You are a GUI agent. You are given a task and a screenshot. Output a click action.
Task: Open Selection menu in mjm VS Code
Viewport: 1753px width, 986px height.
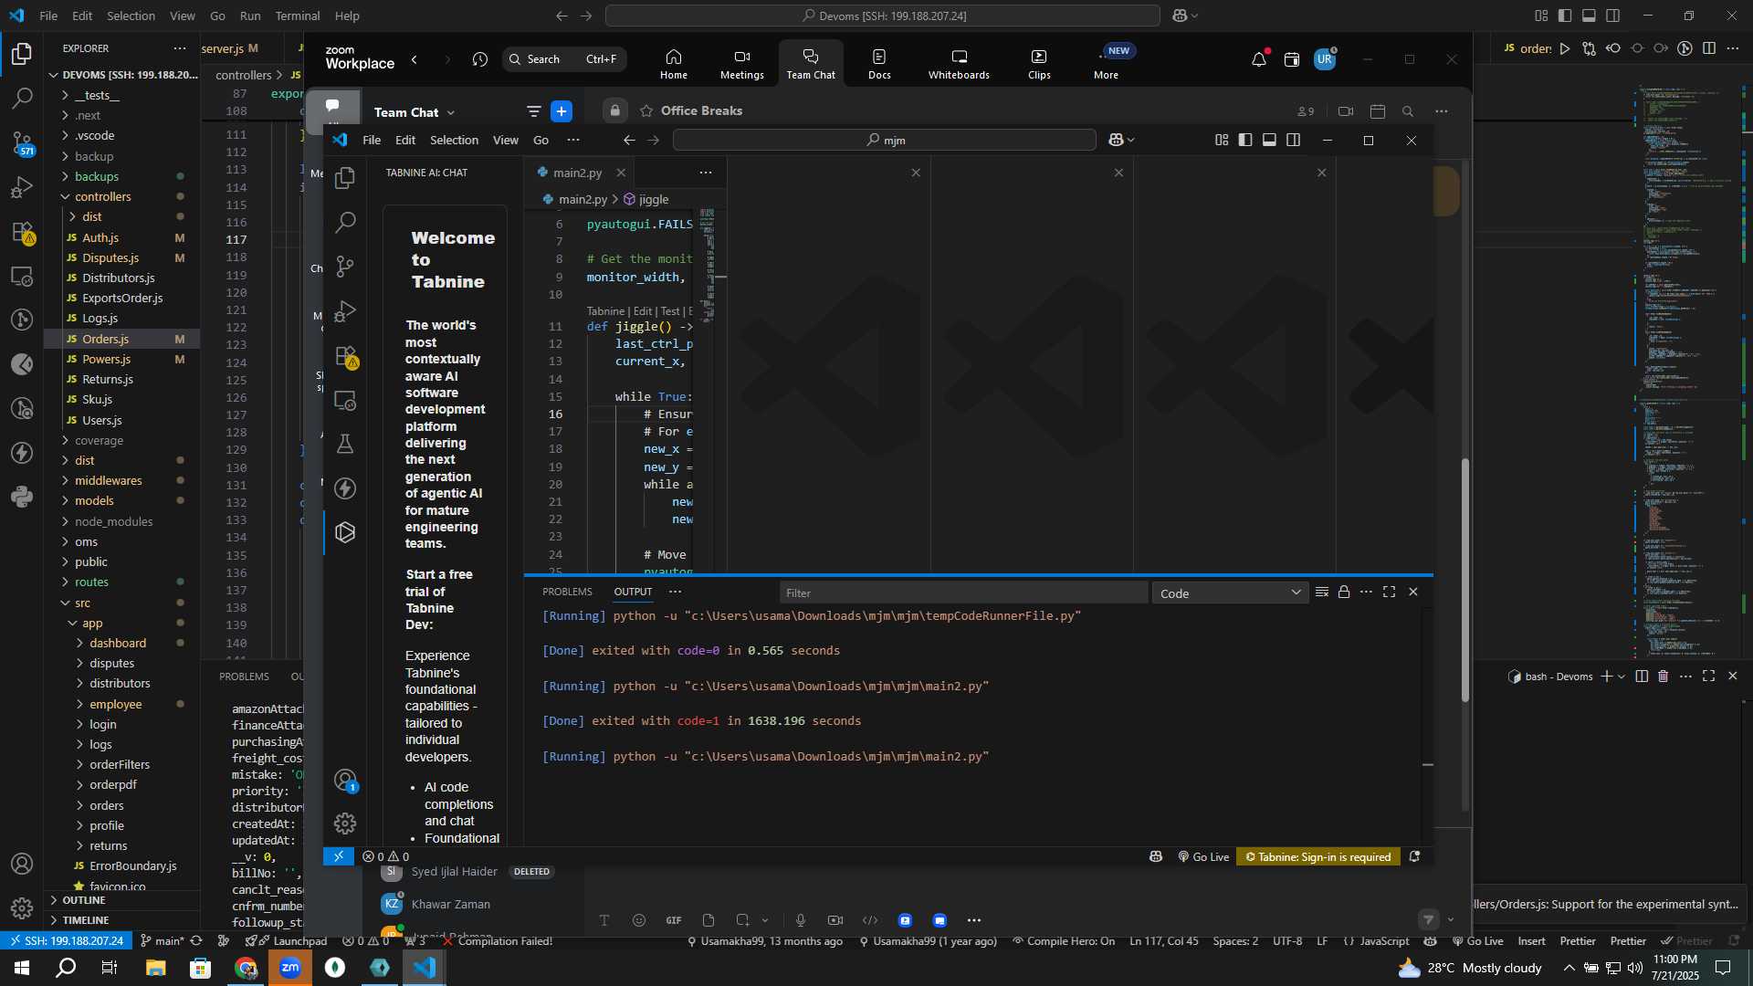click(x=454, y=140)
